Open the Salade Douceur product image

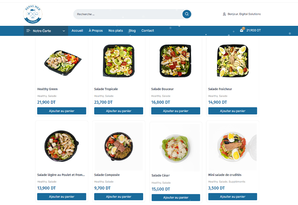tap(175, 61)
